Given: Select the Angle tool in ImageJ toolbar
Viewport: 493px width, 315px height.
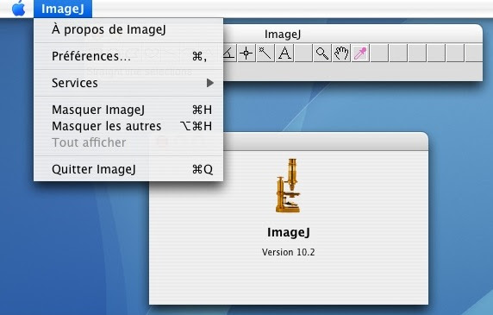Looking at the screenshot, I should 229,54.
